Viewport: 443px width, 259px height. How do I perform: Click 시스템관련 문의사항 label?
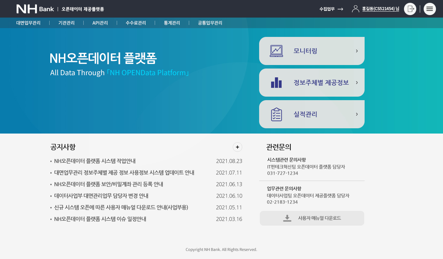pos(287,160)
